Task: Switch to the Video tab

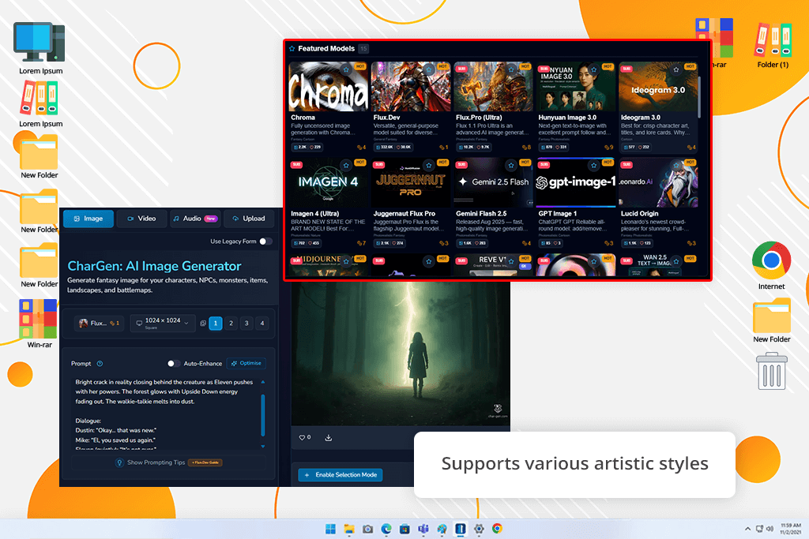Action: 141,219
